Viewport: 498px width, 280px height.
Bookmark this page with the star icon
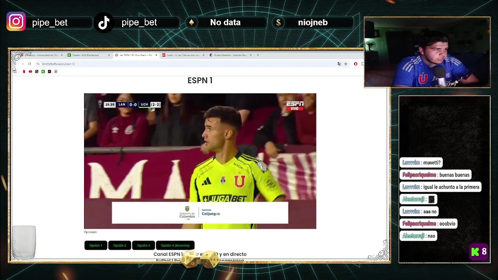click(x=345, y=64)
